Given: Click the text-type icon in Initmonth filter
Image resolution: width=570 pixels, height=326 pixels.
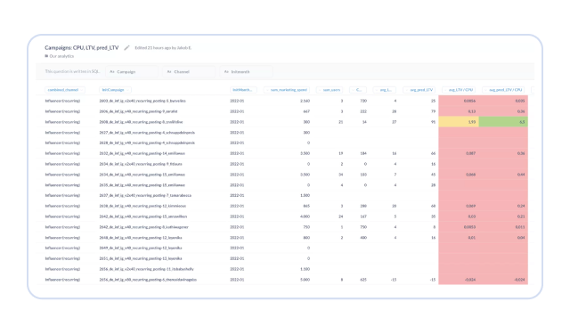Looking at the screenshot, I should (x=226, y=71).
